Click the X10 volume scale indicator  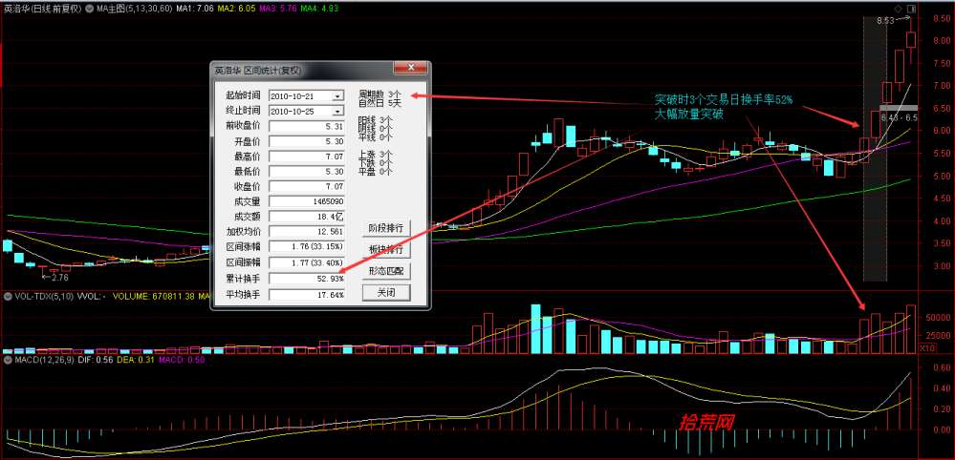point(927,348)
